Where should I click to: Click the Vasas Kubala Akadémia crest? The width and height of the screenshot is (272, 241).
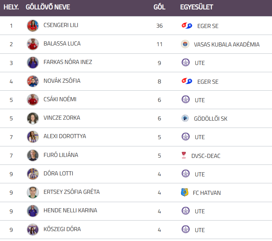[185, 44]
